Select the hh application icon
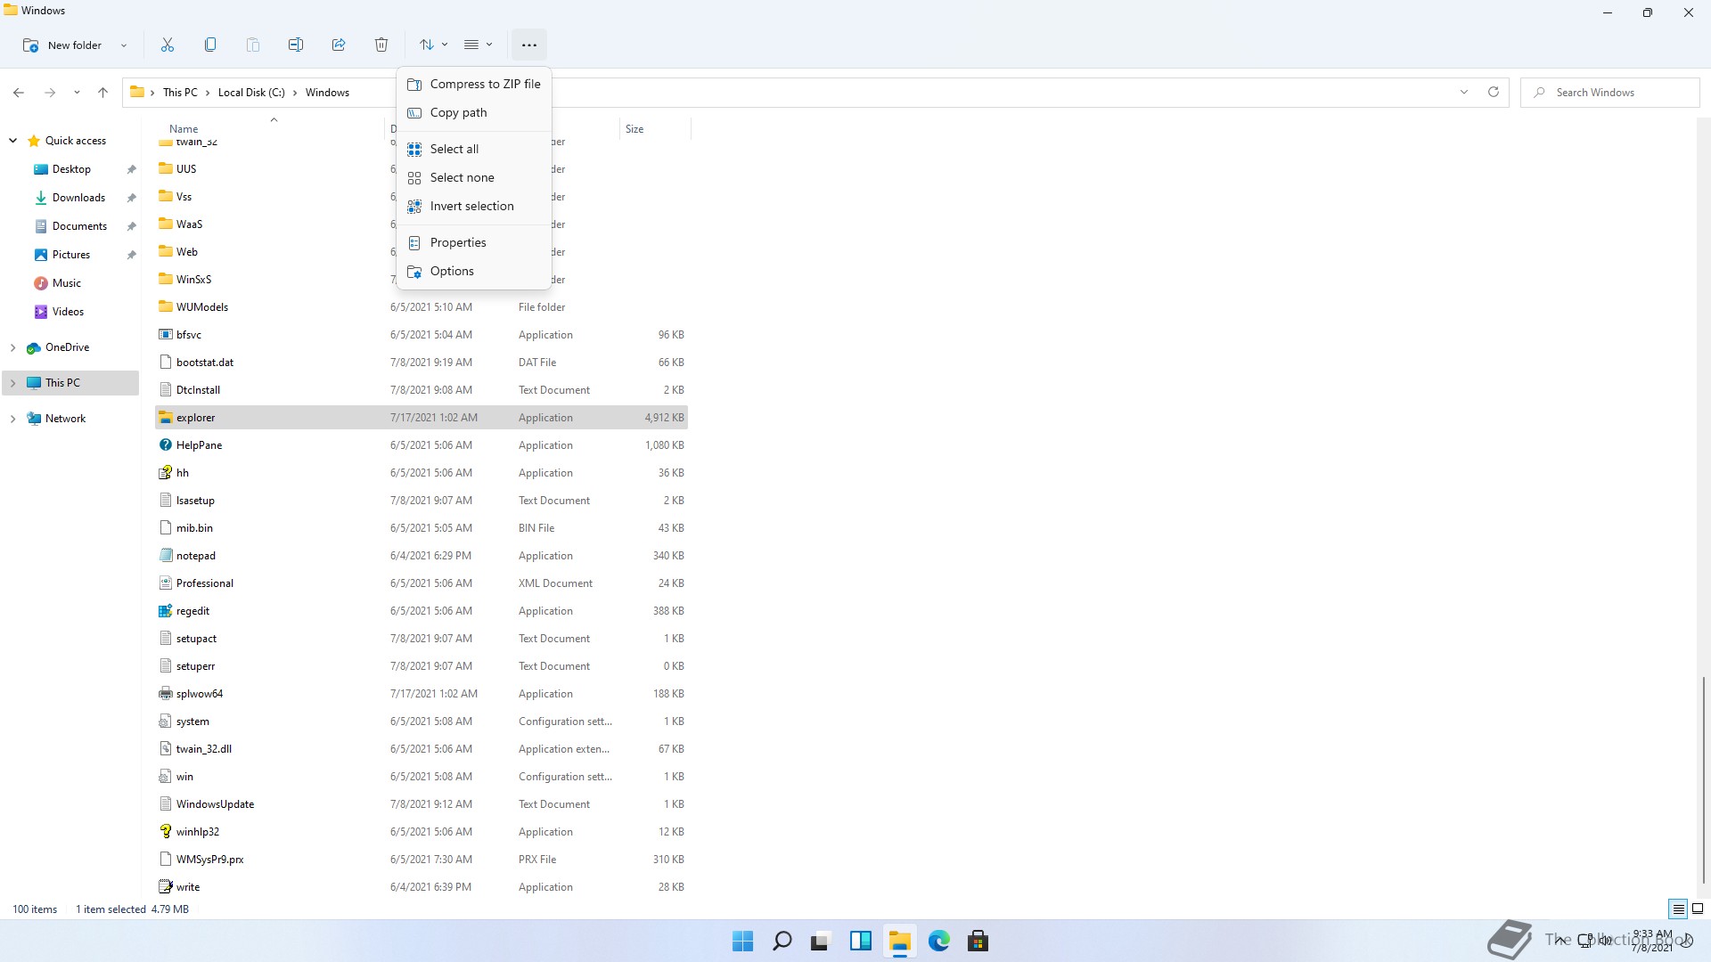The image size is (1711, 962). [166, 473]
